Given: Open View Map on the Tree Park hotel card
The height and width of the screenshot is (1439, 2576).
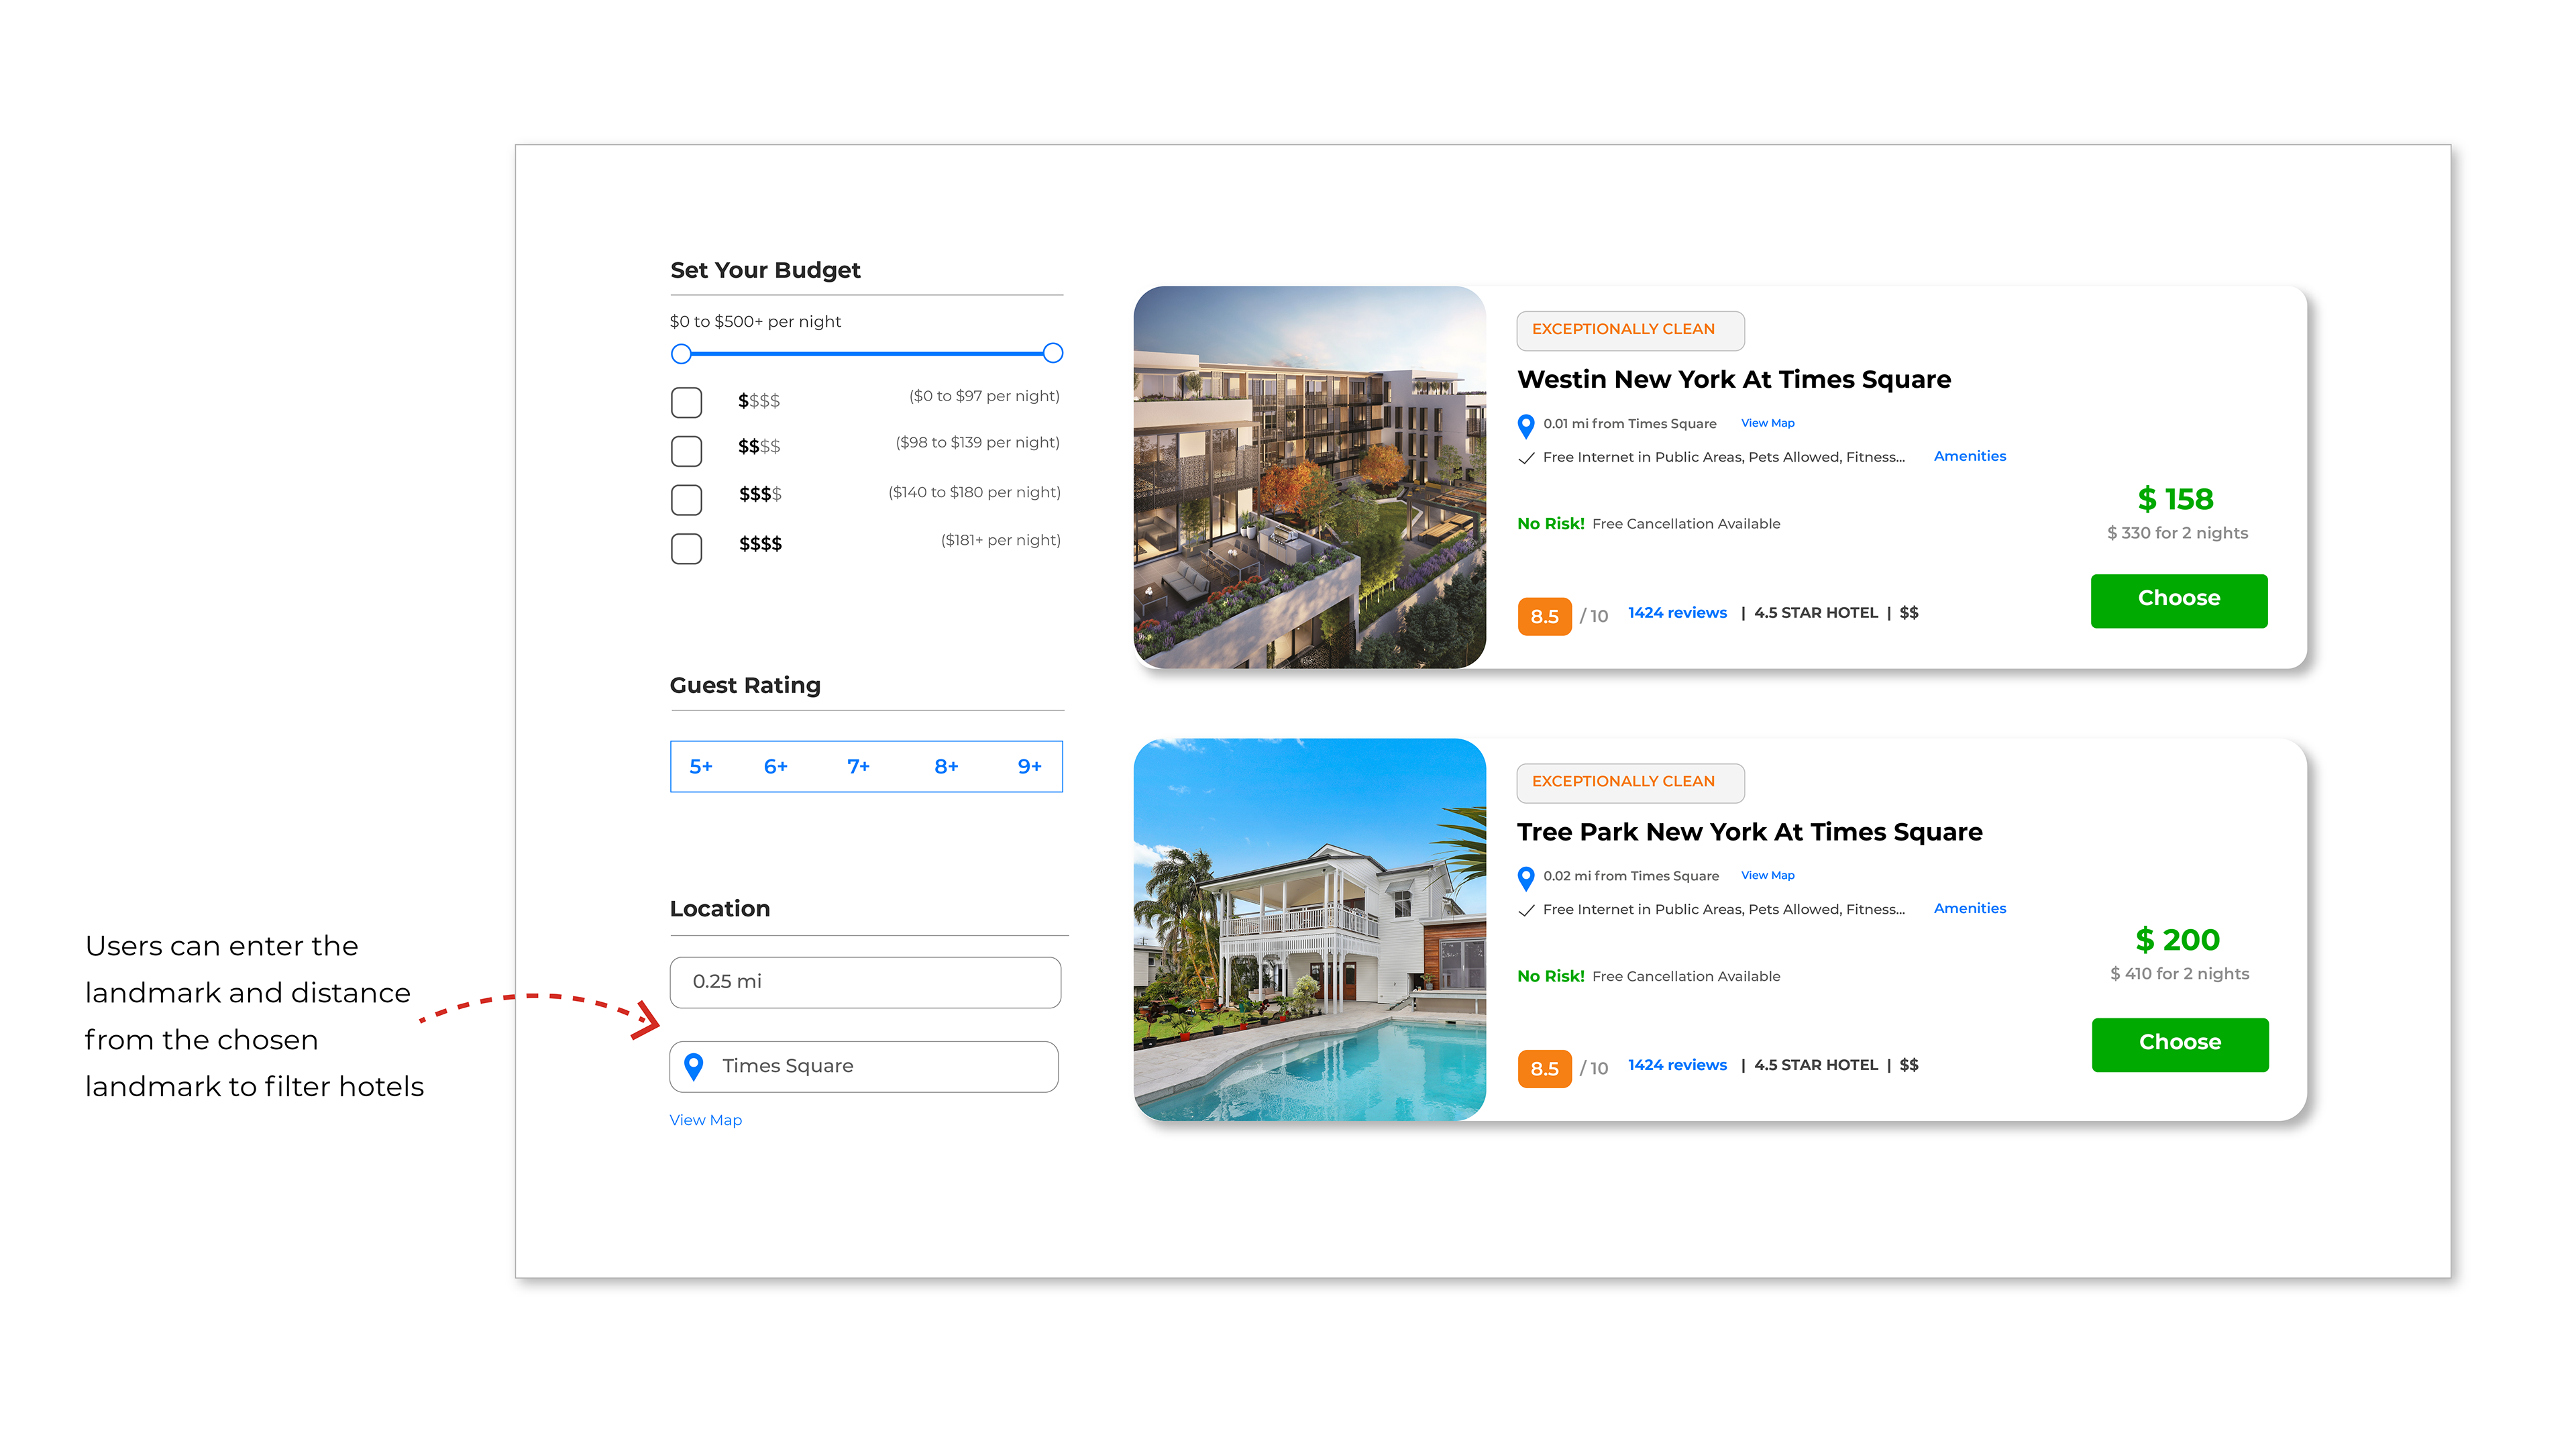Looking at the screenshot, I should click(x=1767, y=875).
